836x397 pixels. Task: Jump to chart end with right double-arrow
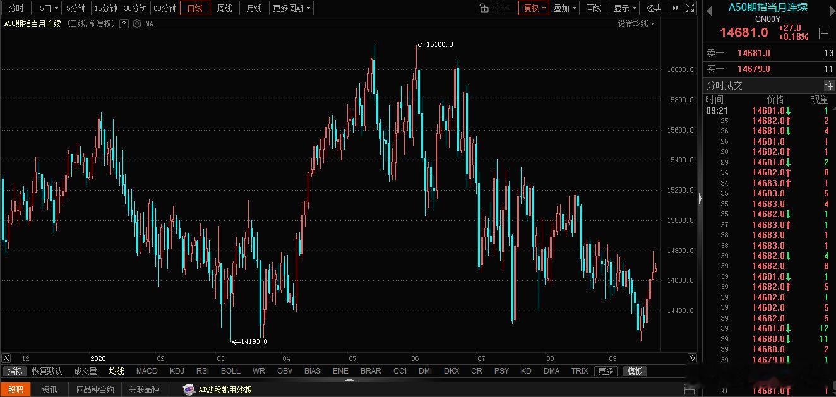click(692, 358)
